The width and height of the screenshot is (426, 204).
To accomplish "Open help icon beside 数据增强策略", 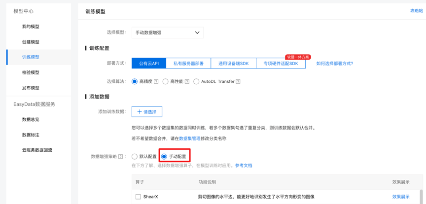I will (121, 157).
